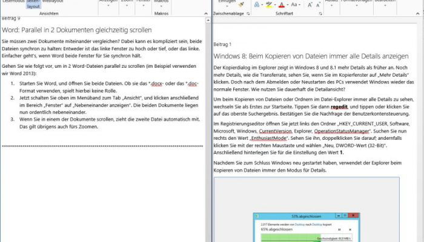The height and width of the screenshot is (242, 424).
Task: Open the change case Aa dropdown arrow
Action: click(300, 5)
